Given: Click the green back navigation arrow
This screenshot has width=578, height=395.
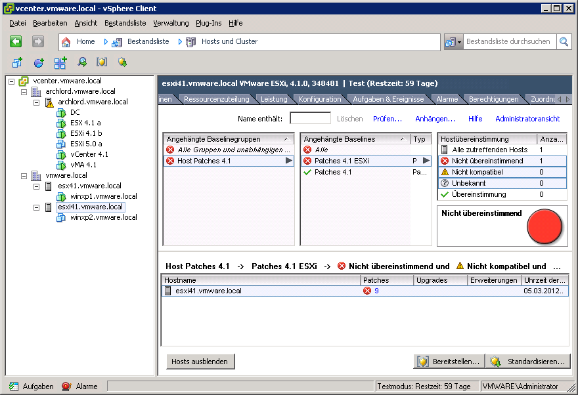Looking at the screenshot, I should click(16, 41).
